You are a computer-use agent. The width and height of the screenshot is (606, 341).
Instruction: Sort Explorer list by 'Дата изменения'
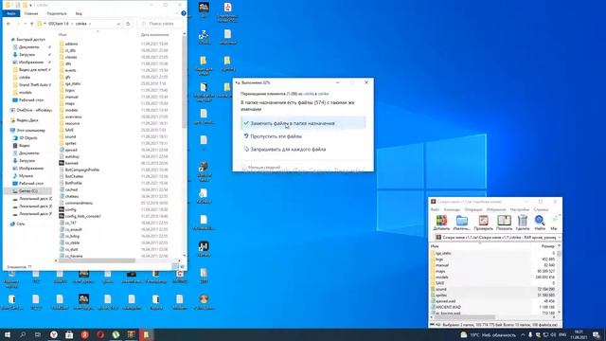(154, 35)
